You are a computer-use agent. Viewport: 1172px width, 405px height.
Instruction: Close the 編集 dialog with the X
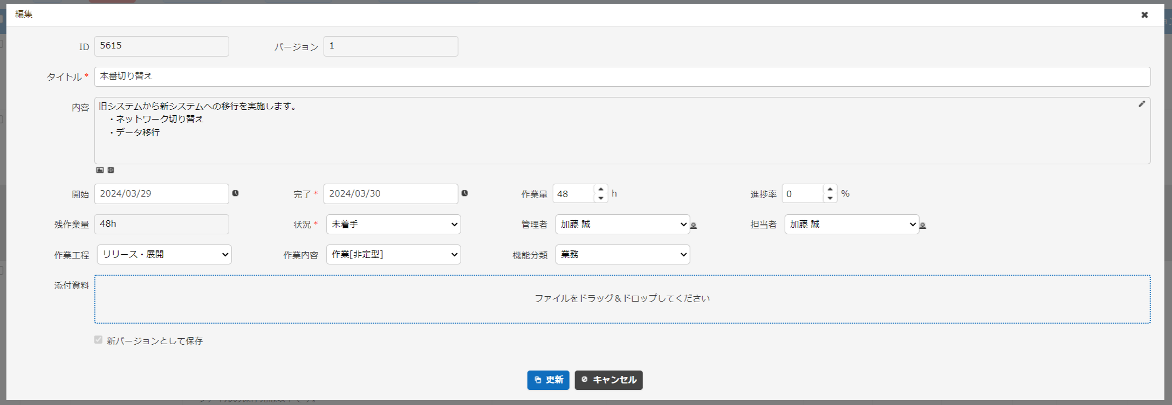[1144, 15]
